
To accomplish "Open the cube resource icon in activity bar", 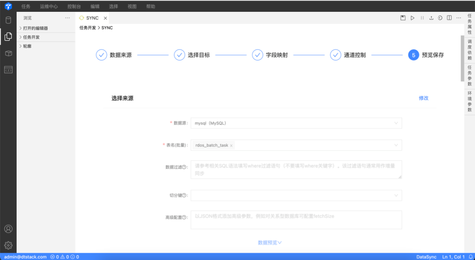I will pyautogui.click(x=8, y=53).
